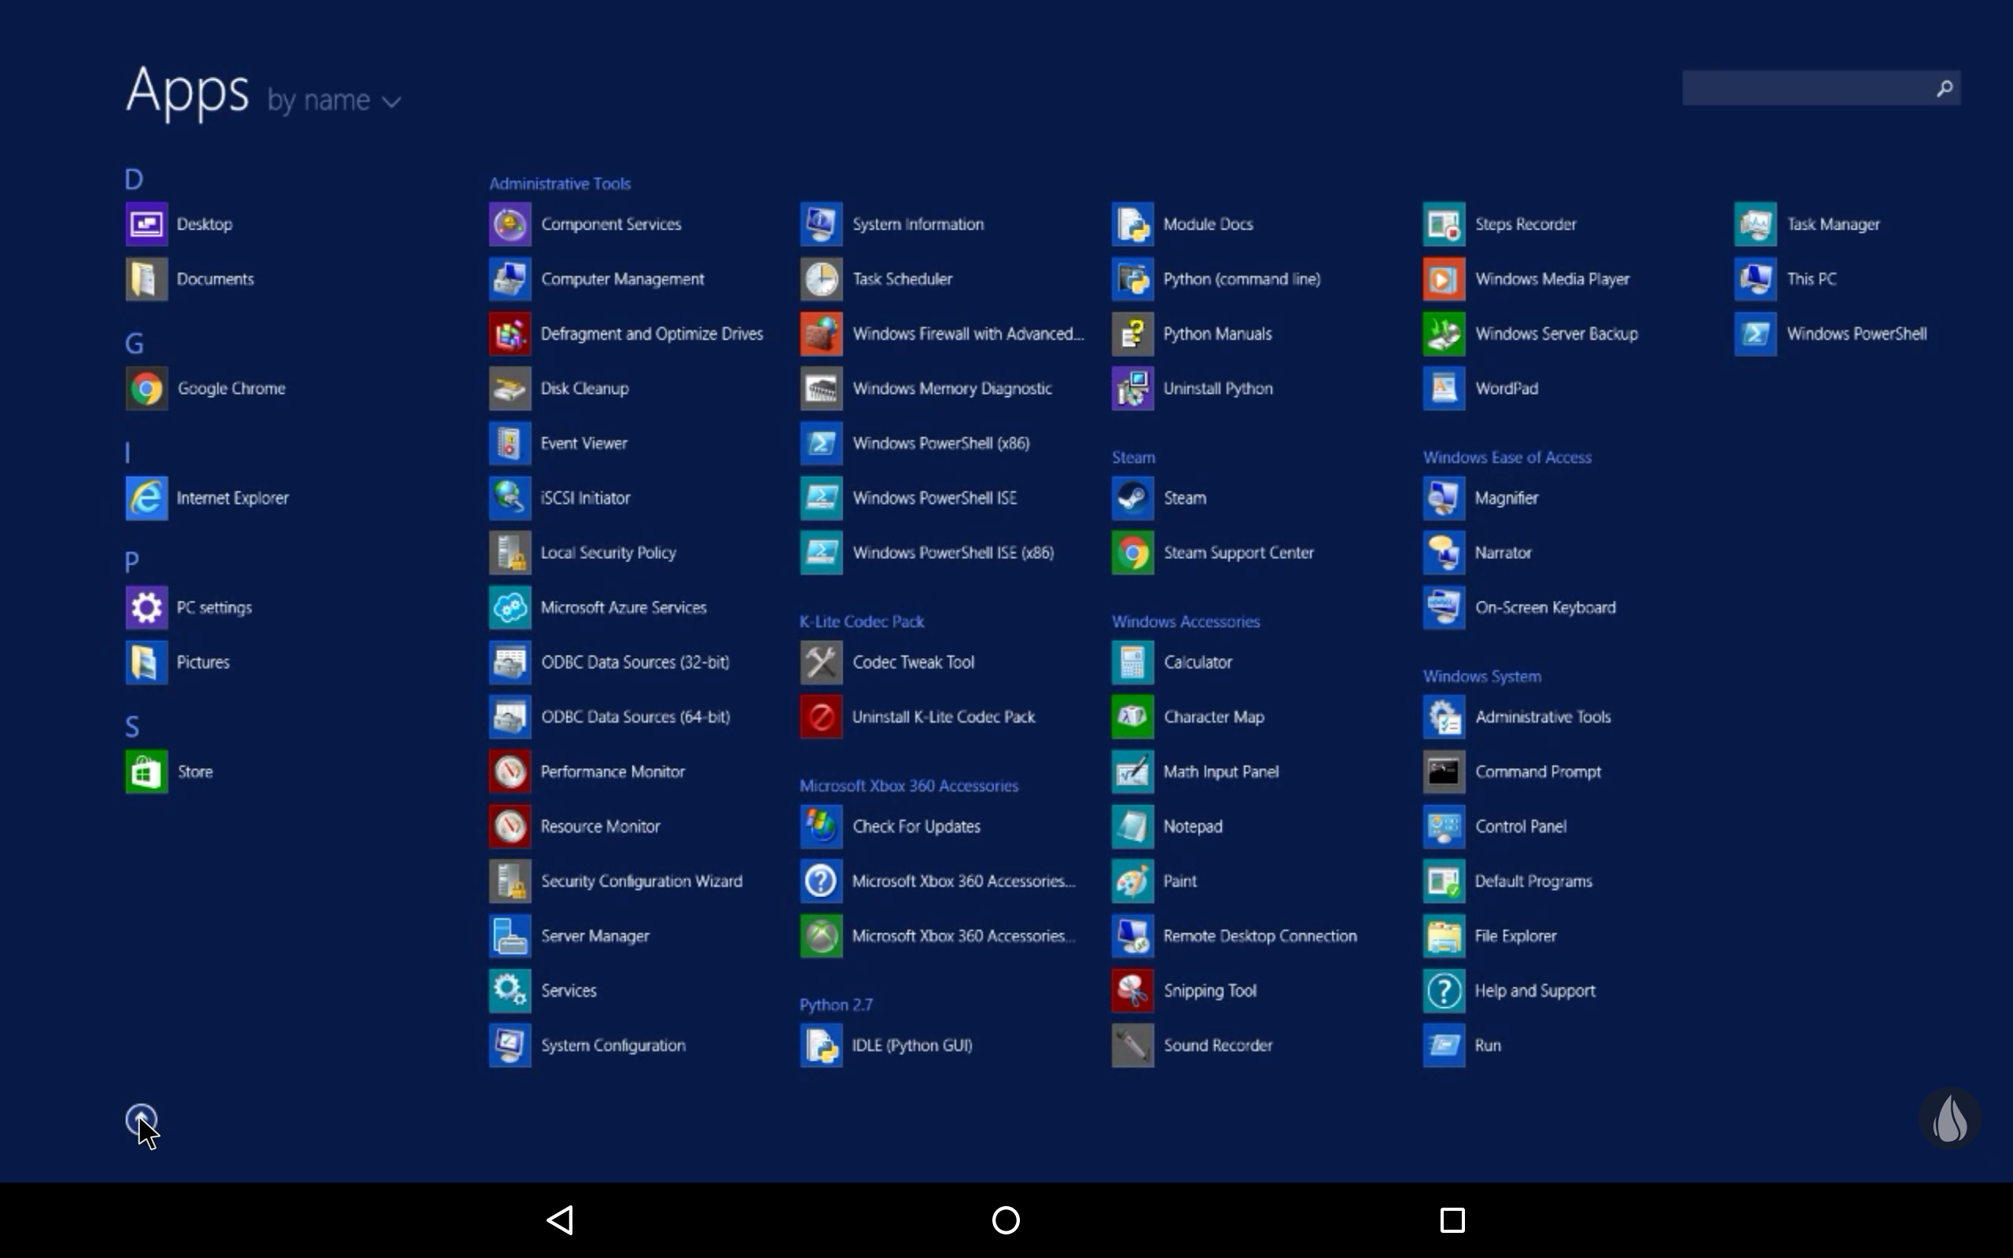Select the Administrative Tools group heading

560,184
